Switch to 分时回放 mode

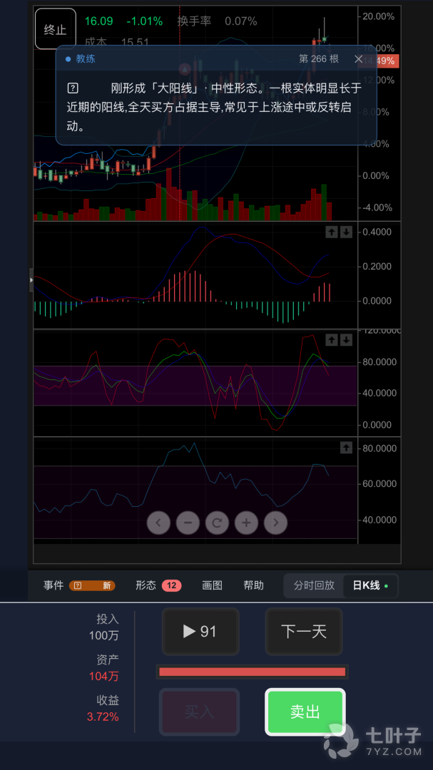(314, 585)
